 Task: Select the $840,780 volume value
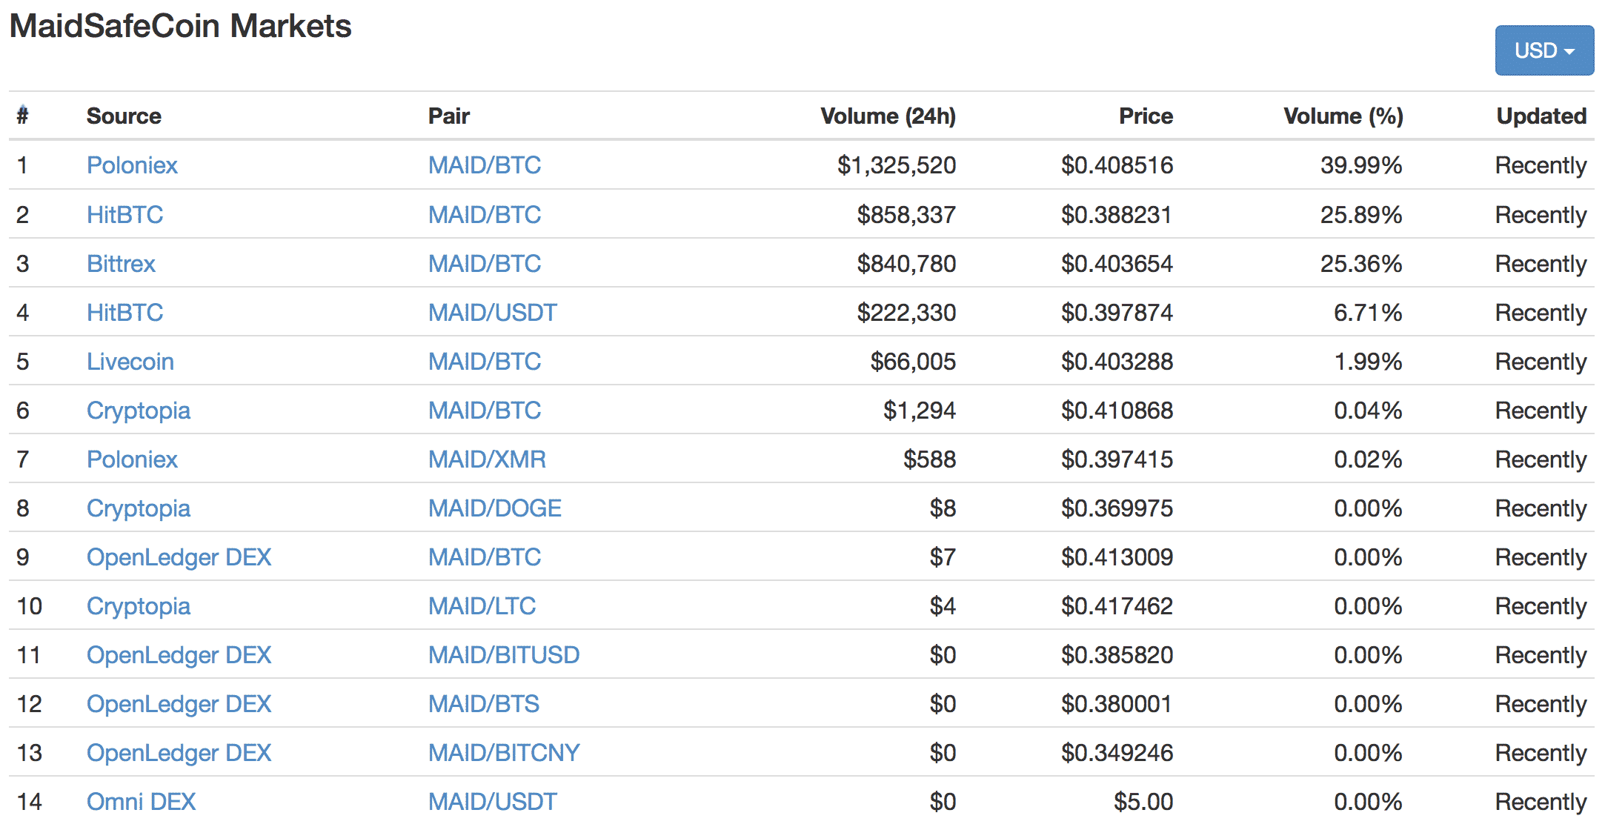point(906,263)
